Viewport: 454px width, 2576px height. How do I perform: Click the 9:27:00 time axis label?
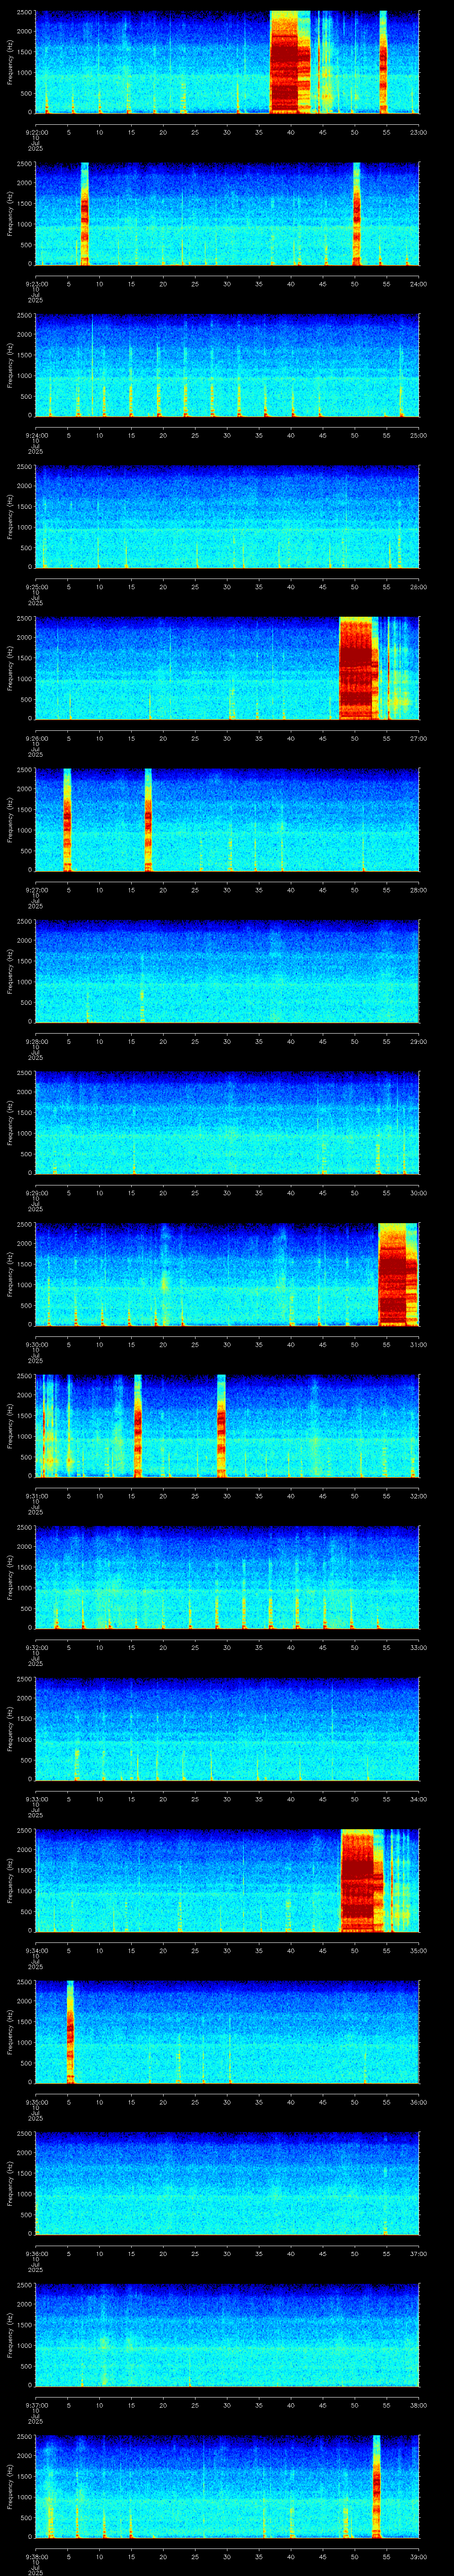[36, 890]
